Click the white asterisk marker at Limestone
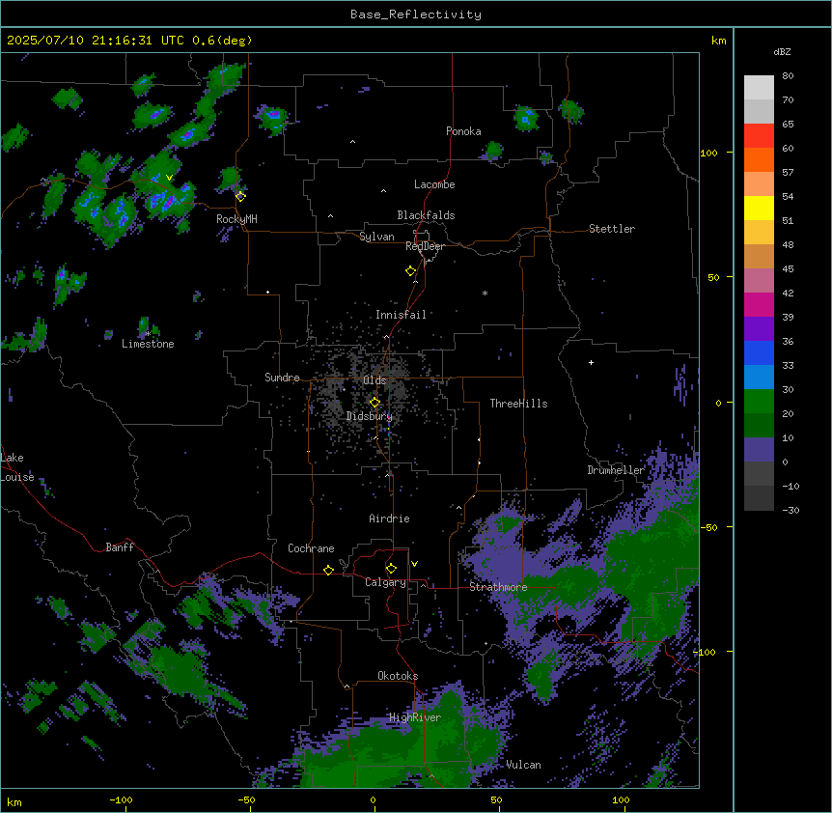 click(x=148, y=334)
